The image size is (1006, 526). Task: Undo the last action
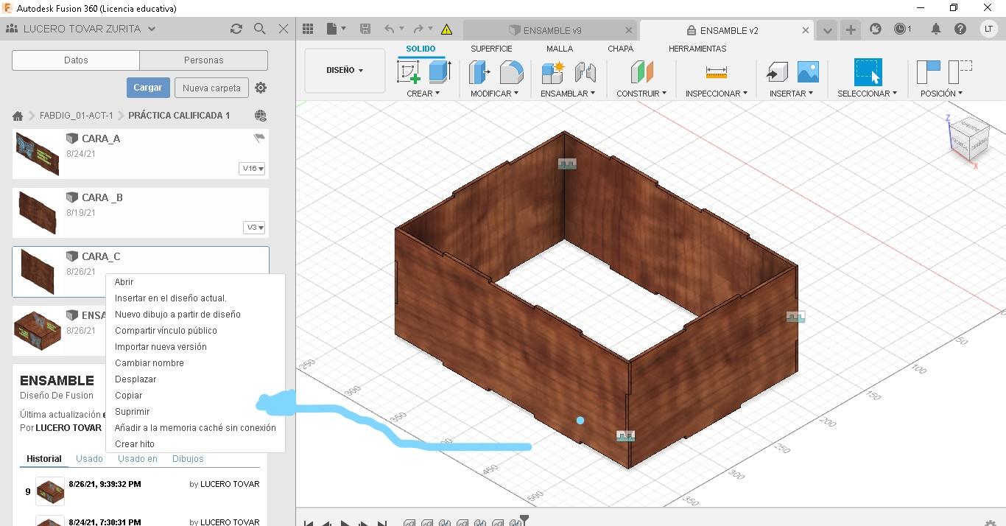click(390, 29)
